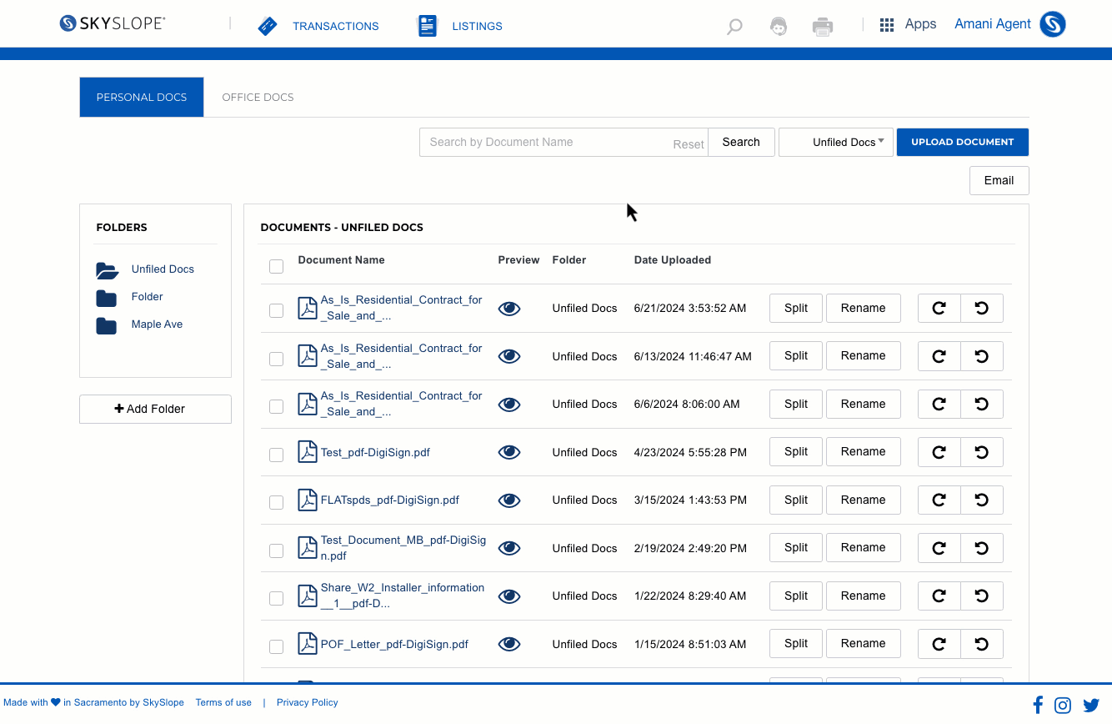Rotate Share_W2_Installer_information counterclockwise
Screen dimensions: 1112x724
pyautogui.click(x=982, y=596)
